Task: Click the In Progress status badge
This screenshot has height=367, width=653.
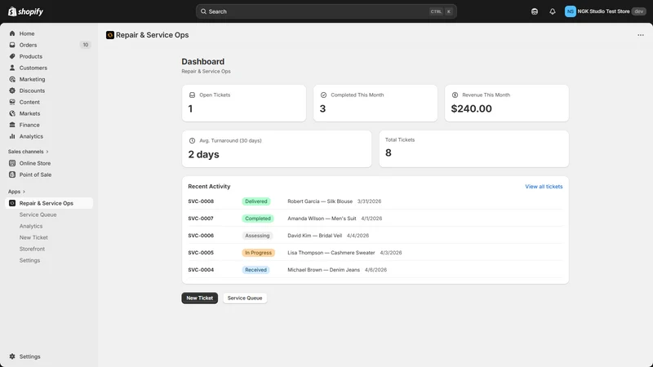Action: 258,253
